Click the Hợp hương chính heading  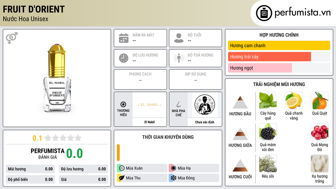[279, 35]
